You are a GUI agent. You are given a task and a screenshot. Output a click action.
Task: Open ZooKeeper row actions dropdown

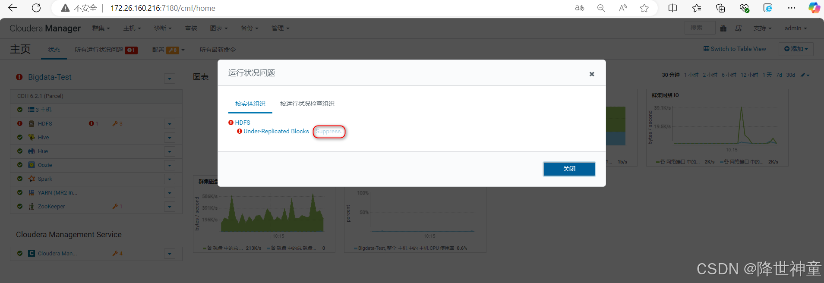170,207
